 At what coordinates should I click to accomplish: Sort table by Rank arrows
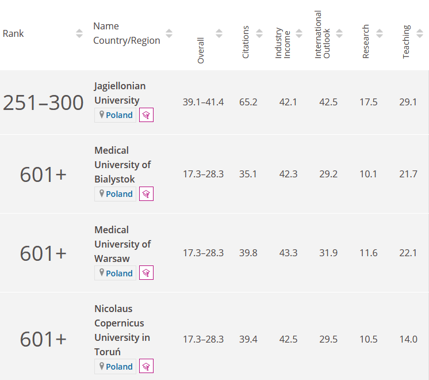click(x=79, y=33)
